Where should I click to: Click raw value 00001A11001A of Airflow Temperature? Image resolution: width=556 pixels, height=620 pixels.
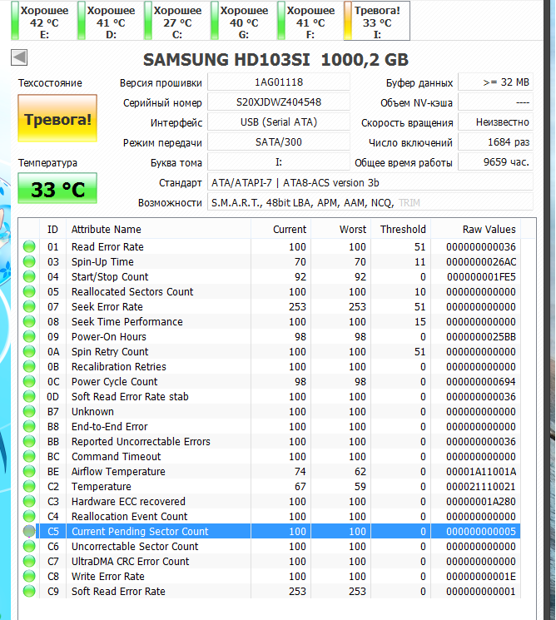click(481, 471)
